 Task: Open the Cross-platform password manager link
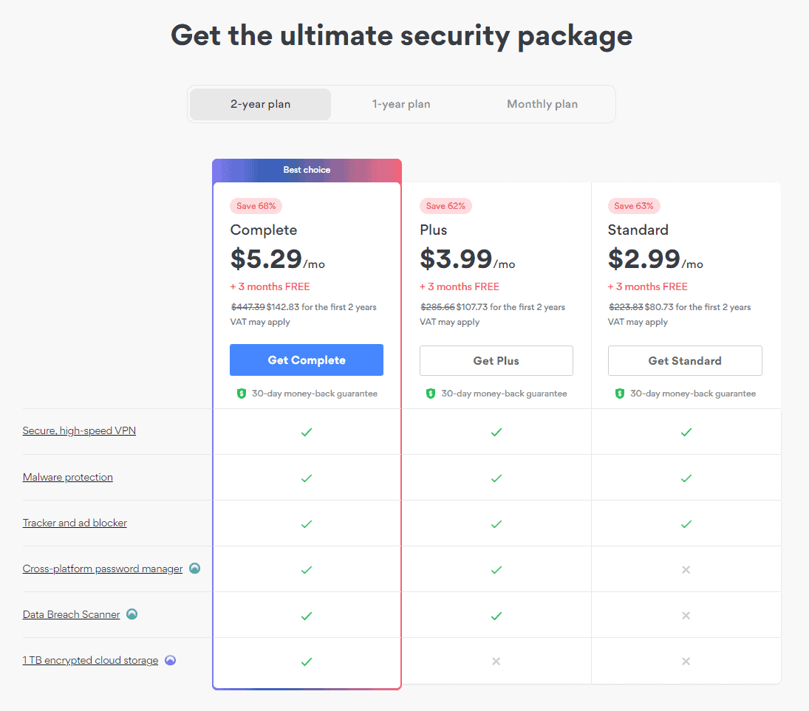(103, 569)
